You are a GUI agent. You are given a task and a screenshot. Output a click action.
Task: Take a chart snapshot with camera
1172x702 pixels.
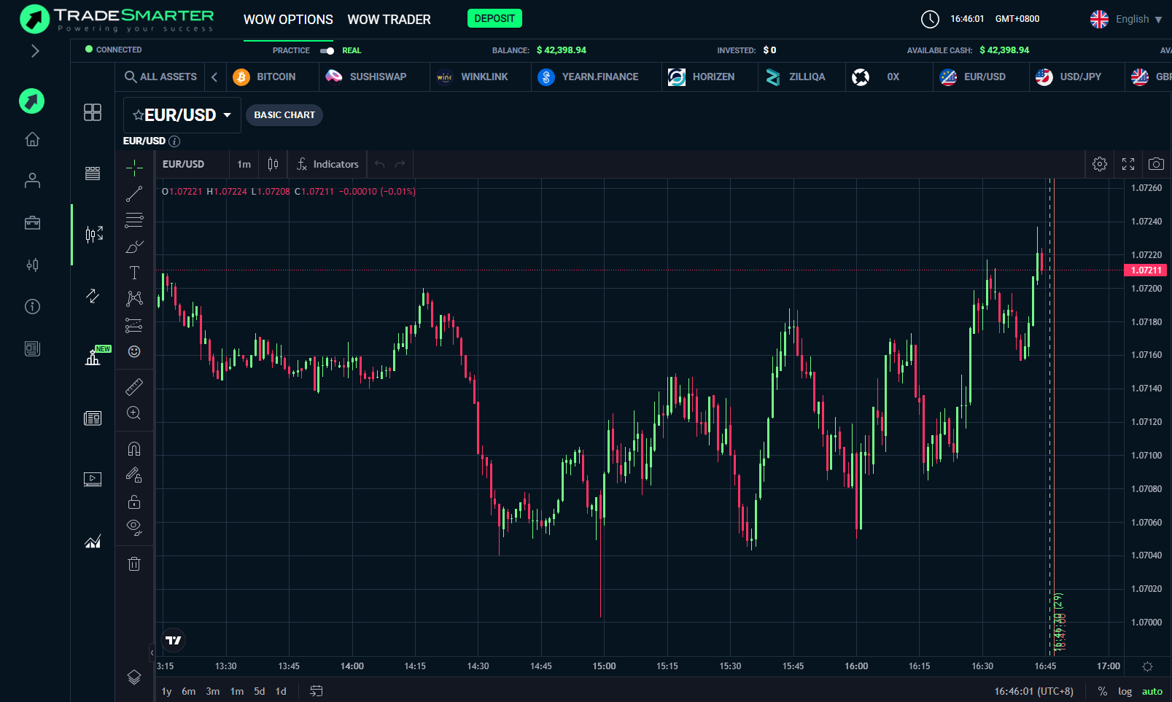point(1156,164)
